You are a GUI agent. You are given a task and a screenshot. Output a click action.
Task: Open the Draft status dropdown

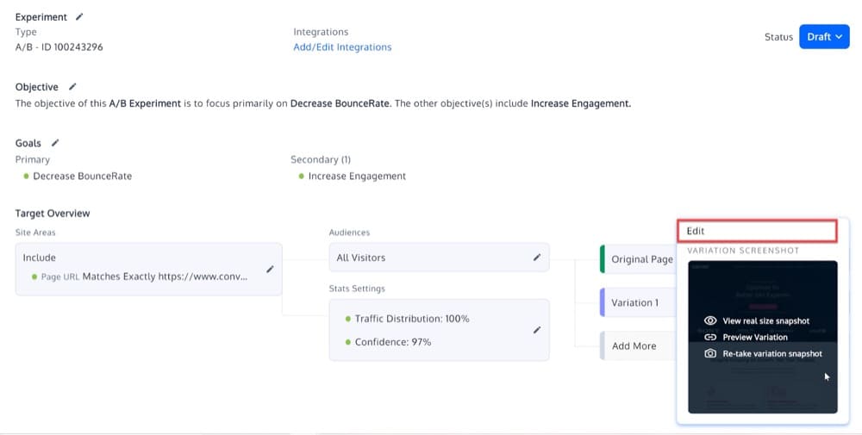pyautogui.click(x=824, y=37)
